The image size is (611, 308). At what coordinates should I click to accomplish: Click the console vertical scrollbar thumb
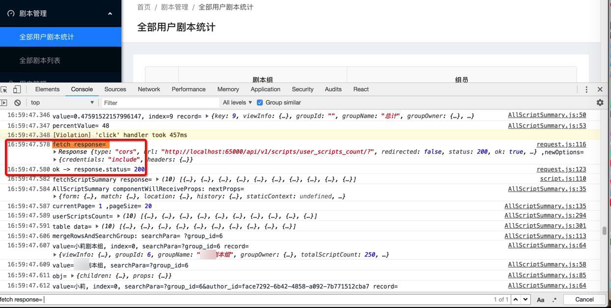(x=604, y=231)
